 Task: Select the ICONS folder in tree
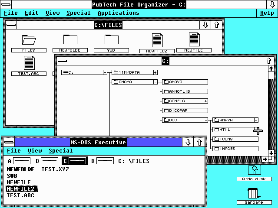point(235,139)
